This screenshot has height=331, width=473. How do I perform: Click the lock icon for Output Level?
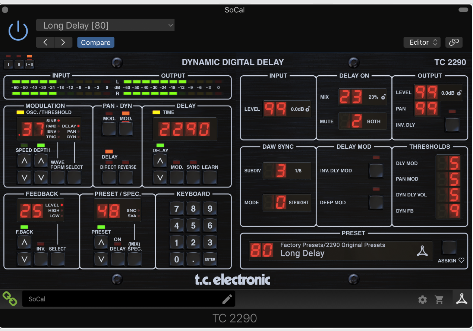[459, 93]
